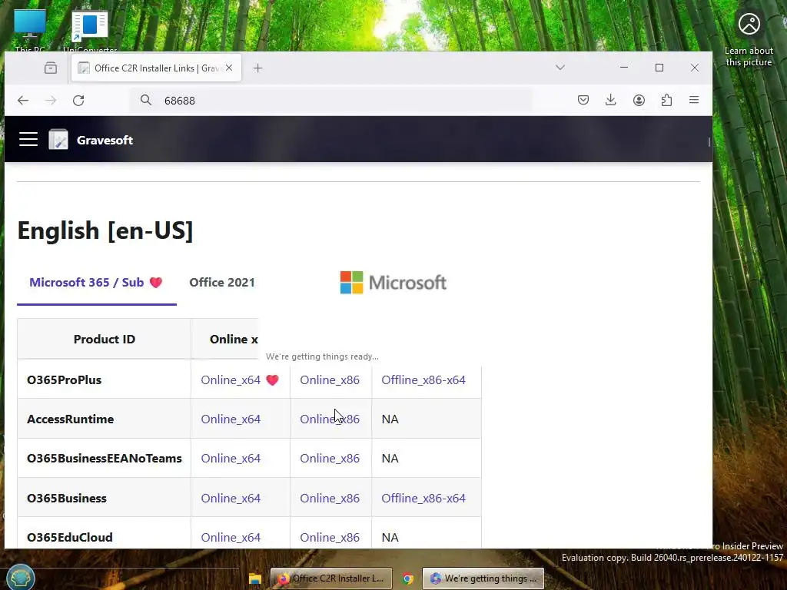Go back to previous page in browser
This screenshot has height=590, width=787.
(x=23, y=101)
